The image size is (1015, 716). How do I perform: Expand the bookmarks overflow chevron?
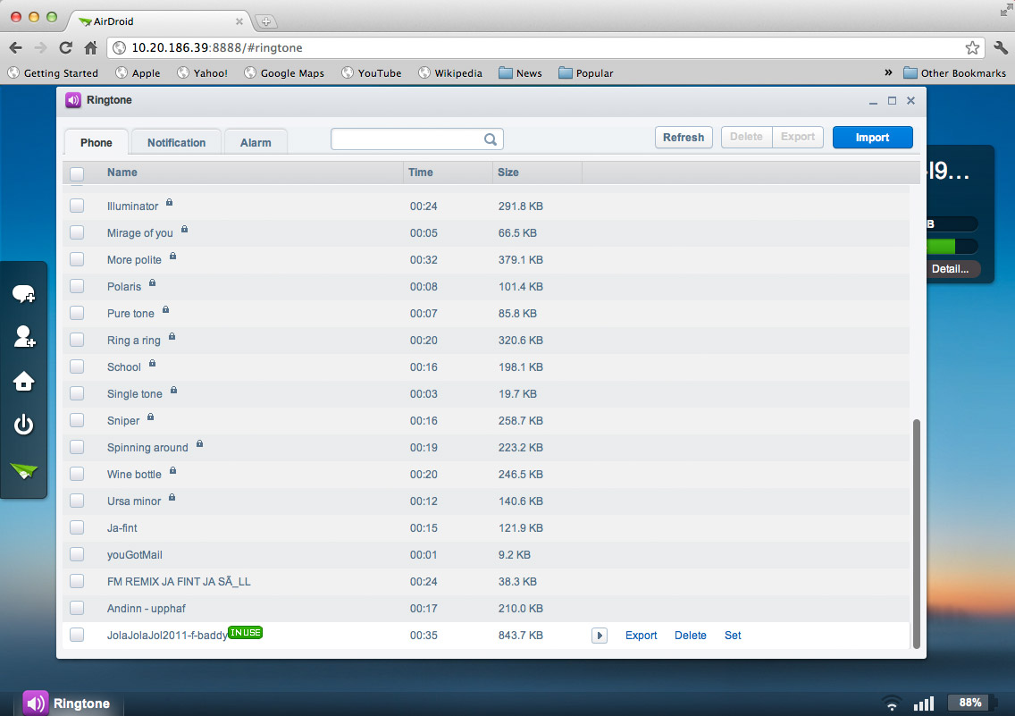887,72
